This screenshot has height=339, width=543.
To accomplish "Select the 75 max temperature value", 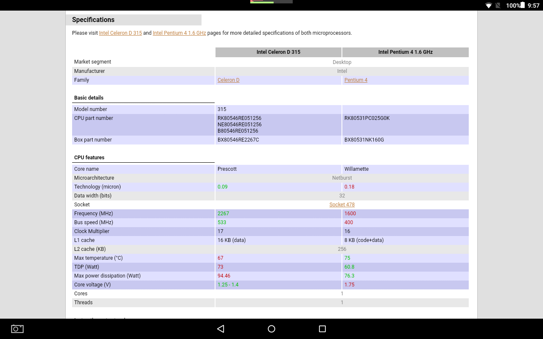I will click(347, 258).
